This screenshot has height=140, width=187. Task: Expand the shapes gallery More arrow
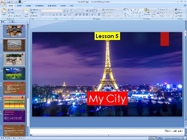(142, 16)
